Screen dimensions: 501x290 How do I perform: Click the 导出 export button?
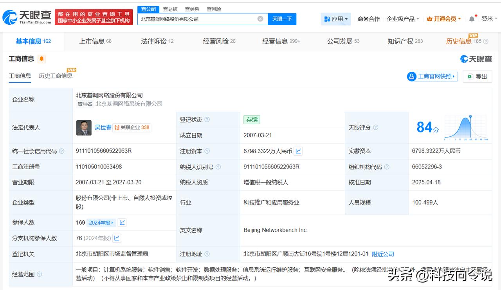[x=477, y=76]
